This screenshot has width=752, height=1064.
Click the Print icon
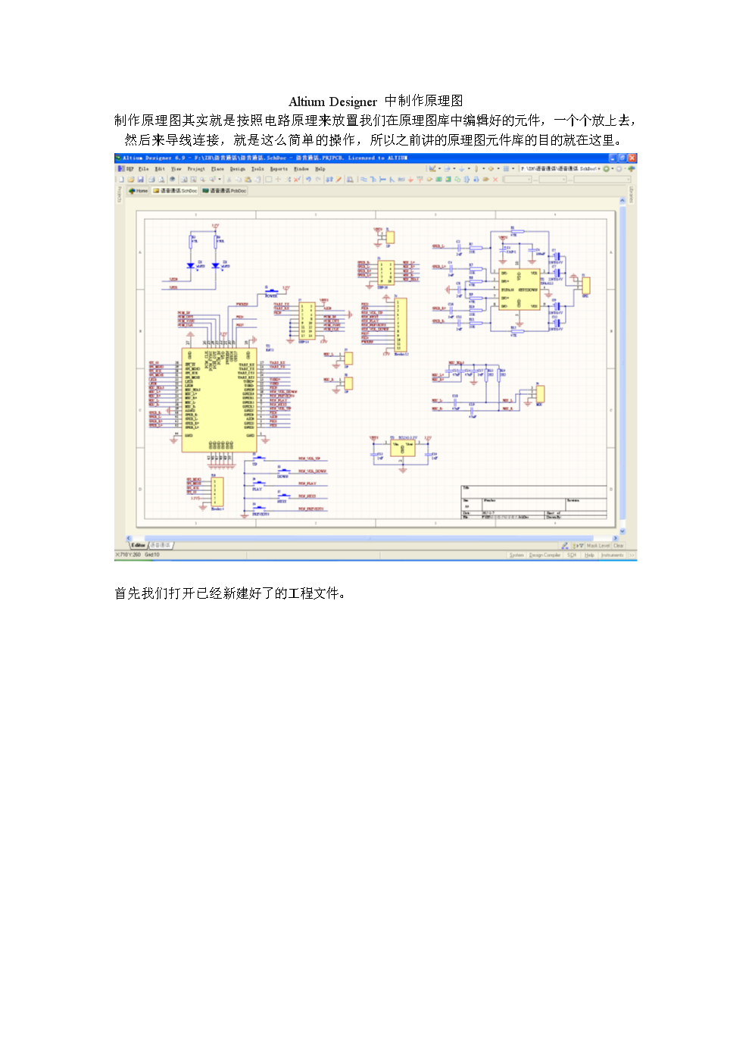pyautogui.click(x=151, y=180)
